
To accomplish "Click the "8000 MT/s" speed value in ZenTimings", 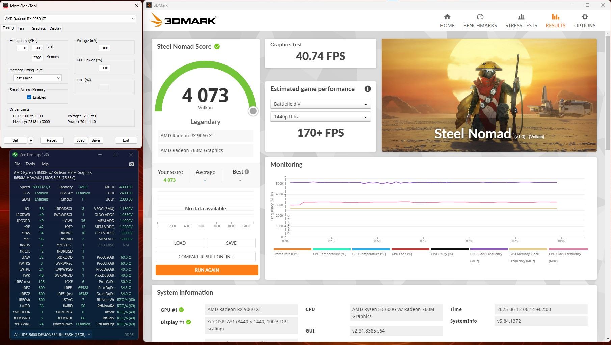I will [42, 187].
